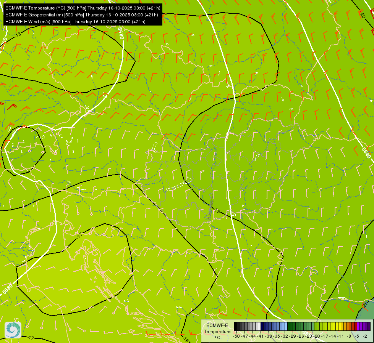Click the '-23' legend tick label
374x343 pixels.
point(309,336)
